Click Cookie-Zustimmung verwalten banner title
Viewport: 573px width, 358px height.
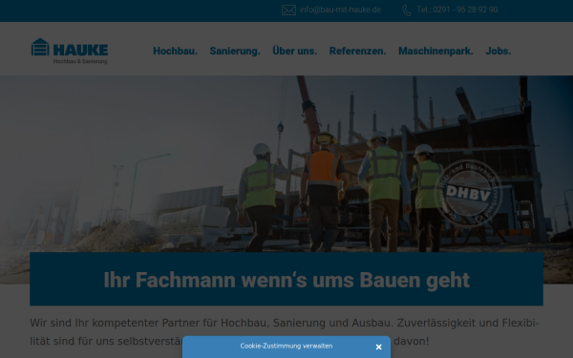(x=286, y=346)
